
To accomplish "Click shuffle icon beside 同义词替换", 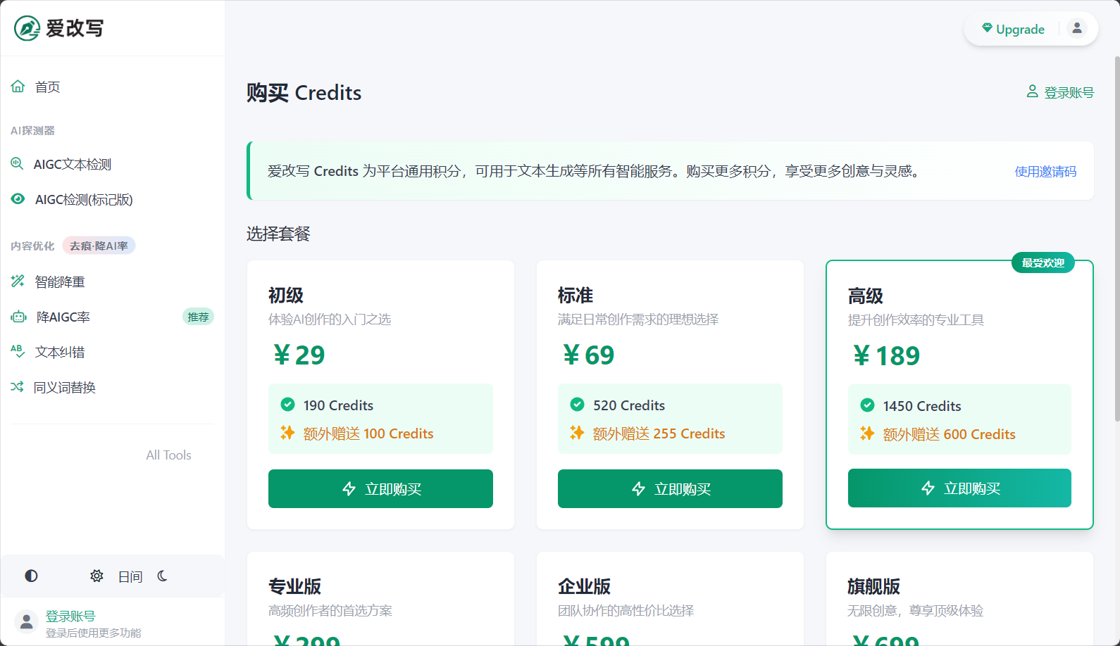I will (18, 386).
